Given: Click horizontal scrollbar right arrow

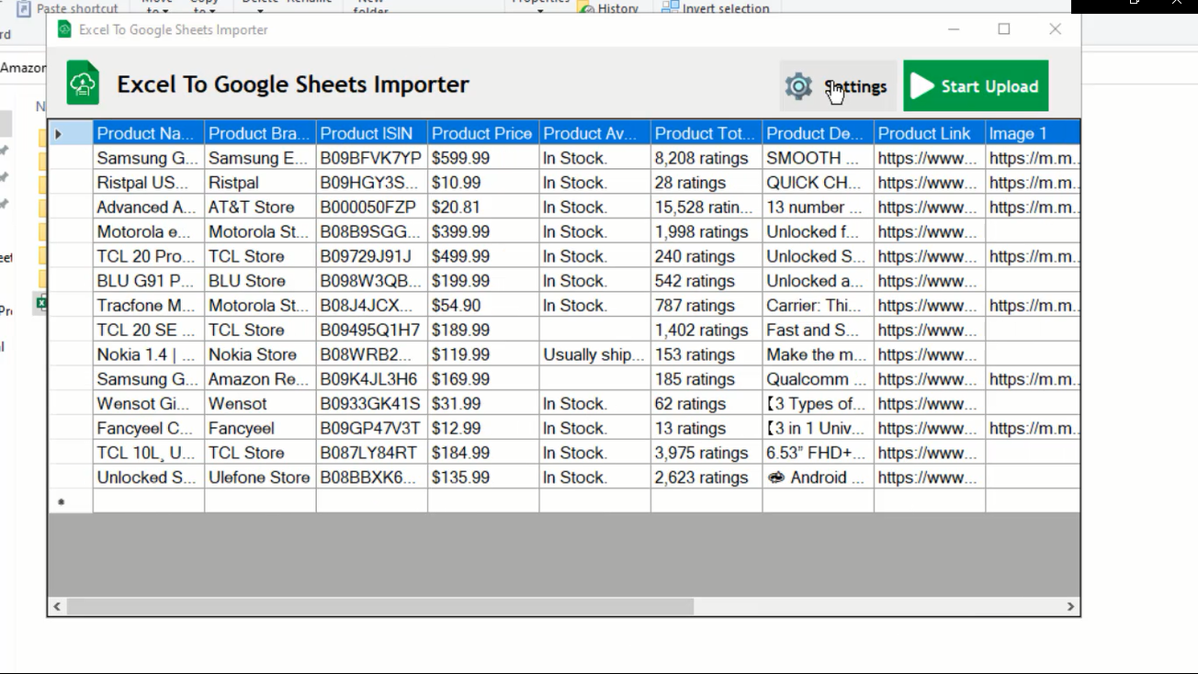Looking at the screenshot, I should click(1070, 606).
